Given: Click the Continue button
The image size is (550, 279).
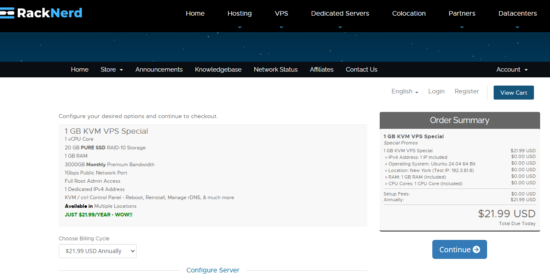Looking at the screenshot, I should click(x=459, y=249).
